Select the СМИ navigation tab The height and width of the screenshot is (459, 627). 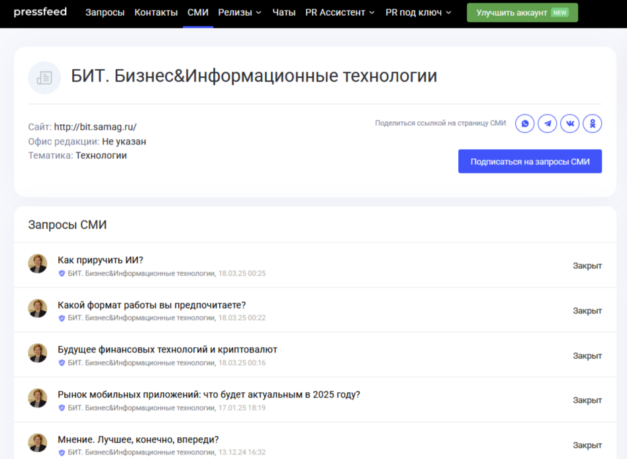coord(198,13)
